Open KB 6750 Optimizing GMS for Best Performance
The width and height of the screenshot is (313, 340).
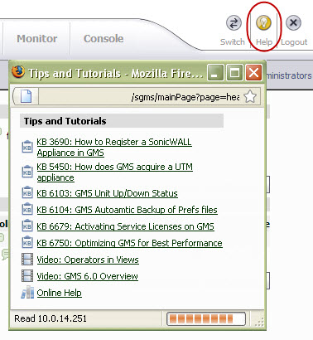click(129, 243)
